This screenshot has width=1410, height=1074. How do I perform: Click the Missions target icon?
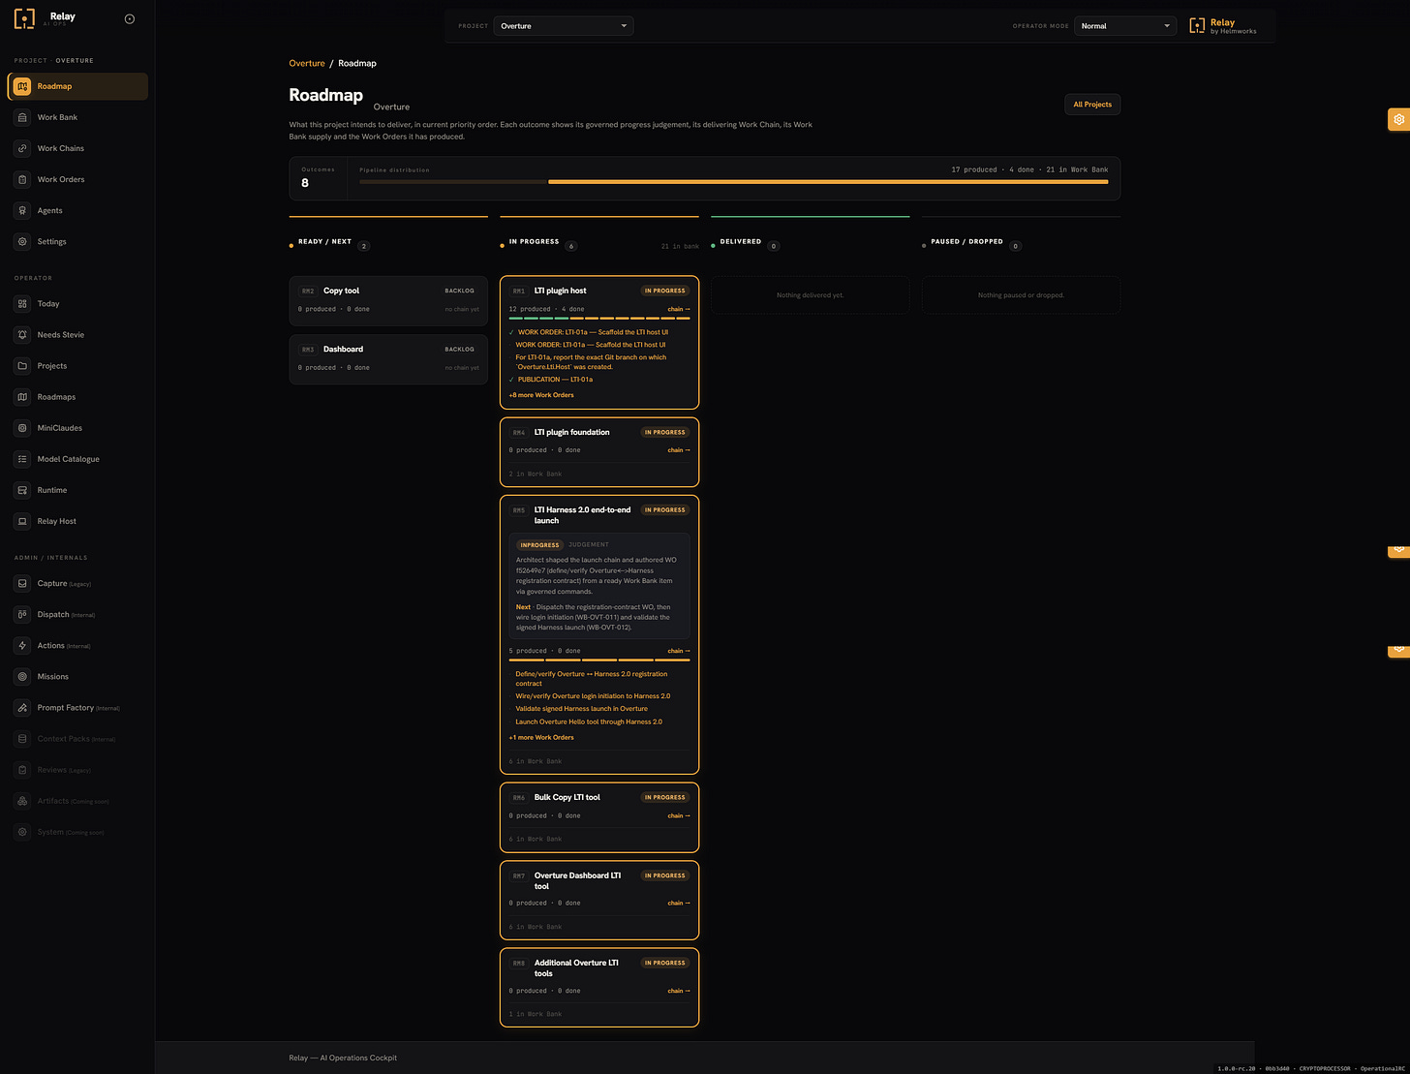click(22, 676)
